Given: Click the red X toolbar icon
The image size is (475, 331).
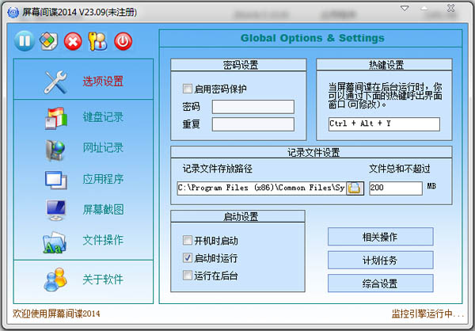Looking at the screenshot, I should click(x=74, y=41).
